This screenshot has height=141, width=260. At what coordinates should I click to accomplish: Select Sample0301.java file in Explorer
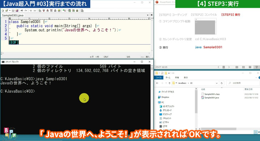(x=210, y=98)
